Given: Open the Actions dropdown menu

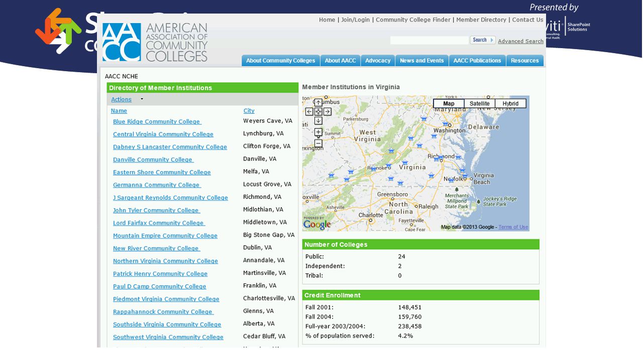Looking at the screenshot, I should pos(127,99).
